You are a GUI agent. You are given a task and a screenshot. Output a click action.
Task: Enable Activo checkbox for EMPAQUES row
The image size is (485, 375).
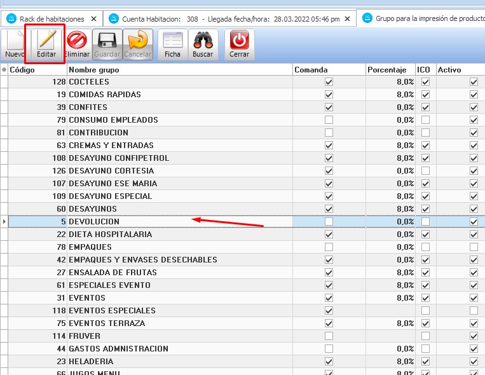[474, 247]
